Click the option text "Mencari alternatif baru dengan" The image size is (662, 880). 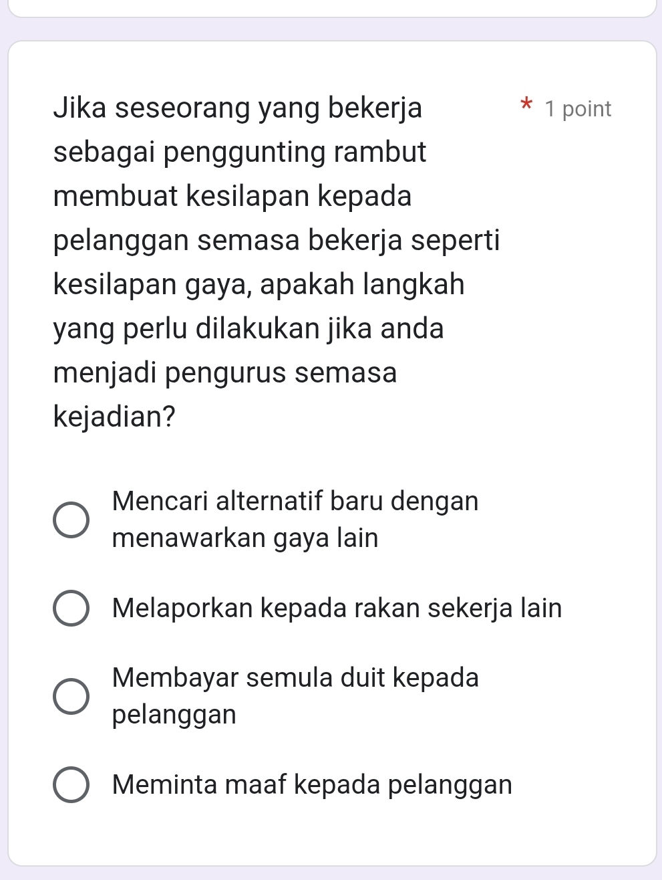pyautogui.click(x=295, y=501)
